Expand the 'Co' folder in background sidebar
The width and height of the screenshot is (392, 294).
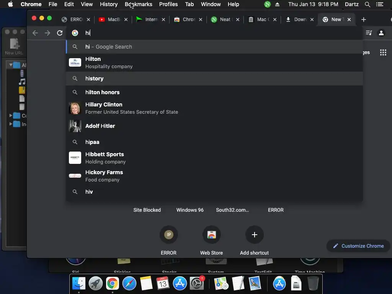[x=11, y=116]
